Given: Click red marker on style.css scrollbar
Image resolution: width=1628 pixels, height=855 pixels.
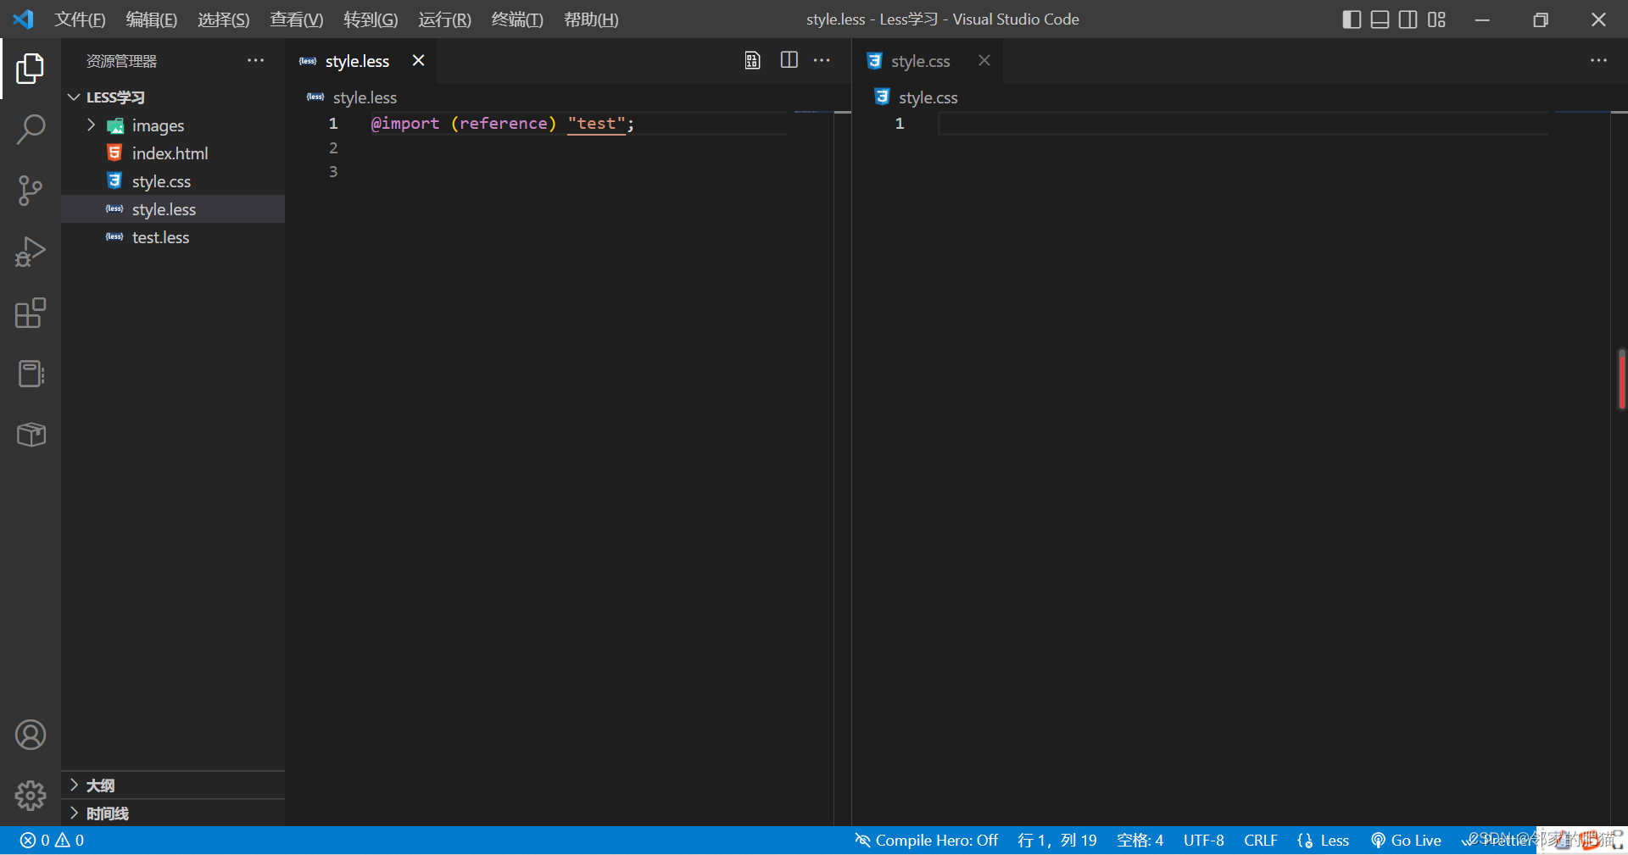Looking at the screenshot, I should [x=1621, y=379].
